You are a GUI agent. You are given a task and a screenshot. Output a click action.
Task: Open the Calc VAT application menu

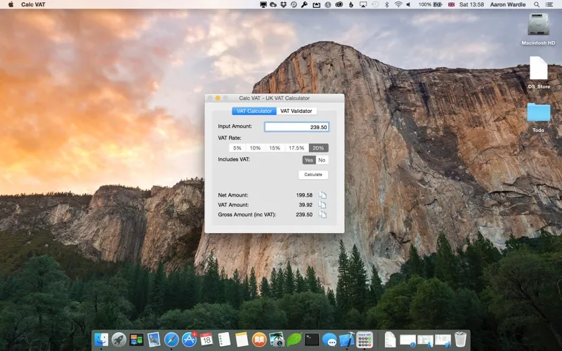[x=33, y=4]
